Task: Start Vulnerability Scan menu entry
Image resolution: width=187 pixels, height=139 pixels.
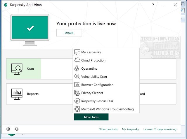Action: pyautogui.click(x=94, y=77)
